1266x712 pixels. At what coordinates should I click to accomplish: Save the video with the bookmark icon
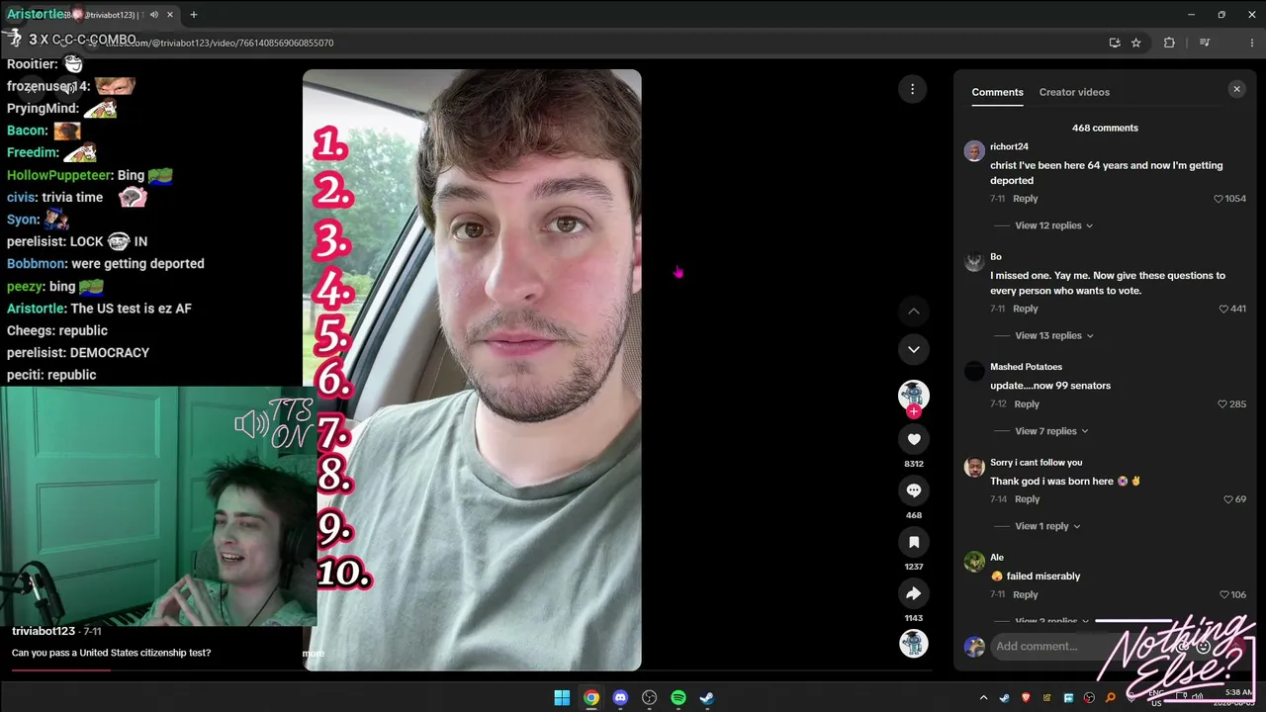coord(914,542)
